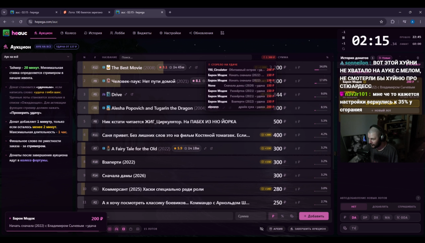The width and height of the screenshot is (425, 243).
Task: Adjust amount for Сначала дамы (2026) with ± ₽
Action: point(297,176)
